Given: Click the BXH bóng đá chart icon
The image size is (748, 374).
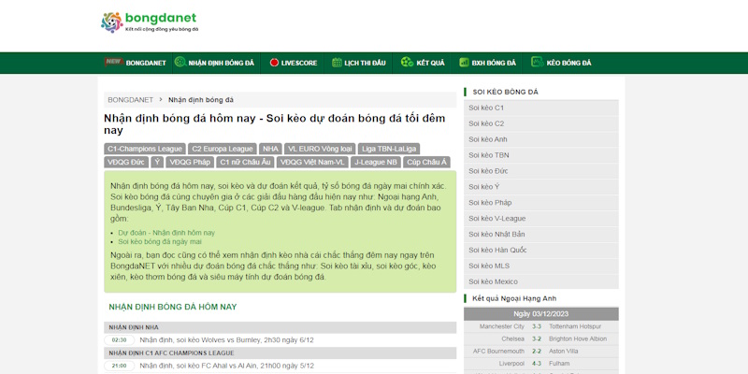Looking at the screenshot, I should click(464, 63).
